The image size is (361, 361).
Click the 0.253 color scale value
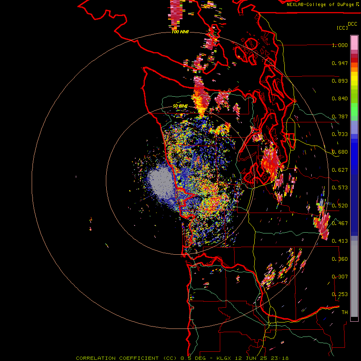(340, 294)
